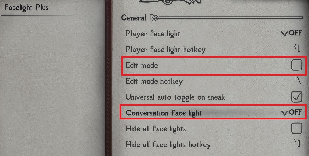Image resolution: width=309 pixels, height=156 pixels.
Task: Rebind the Hide all face lights hotkey key
Action: pyautogui.click(x=297, y=143)
